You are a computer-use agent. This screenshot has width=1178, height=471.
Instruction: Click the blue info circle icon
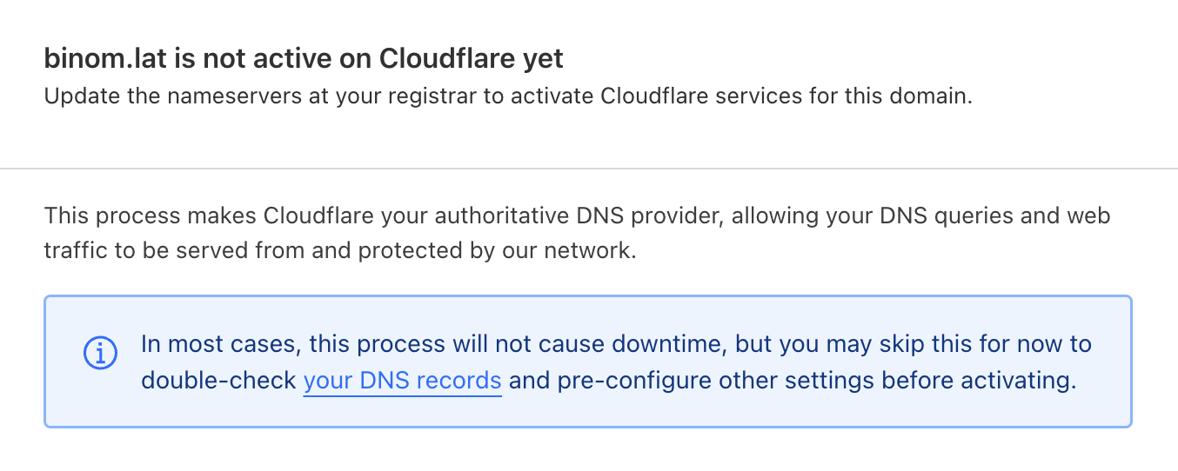tap(100, 353)
